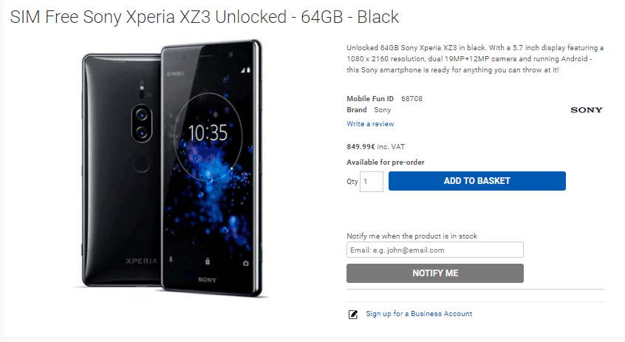Click the grey Notify Me button

(x=435, y=273)
